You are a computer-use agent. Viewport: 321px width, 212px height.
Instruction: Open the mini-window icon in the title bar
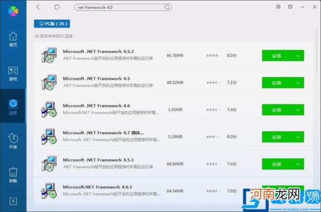point(290,7)
